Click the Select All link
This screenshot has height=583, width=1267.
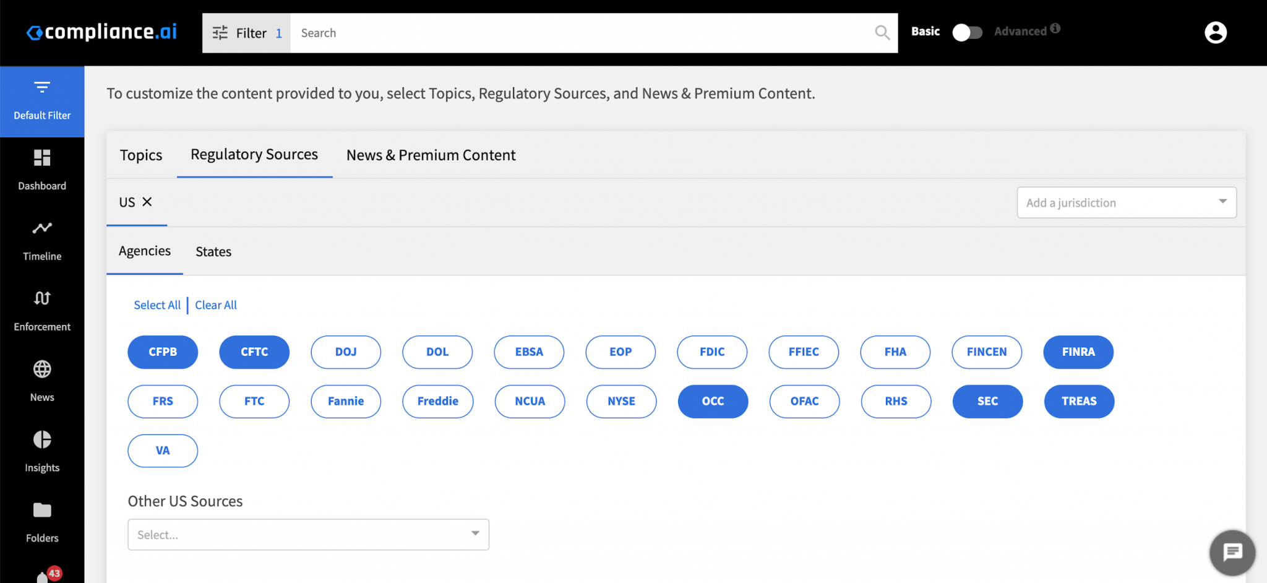point(157,305)
